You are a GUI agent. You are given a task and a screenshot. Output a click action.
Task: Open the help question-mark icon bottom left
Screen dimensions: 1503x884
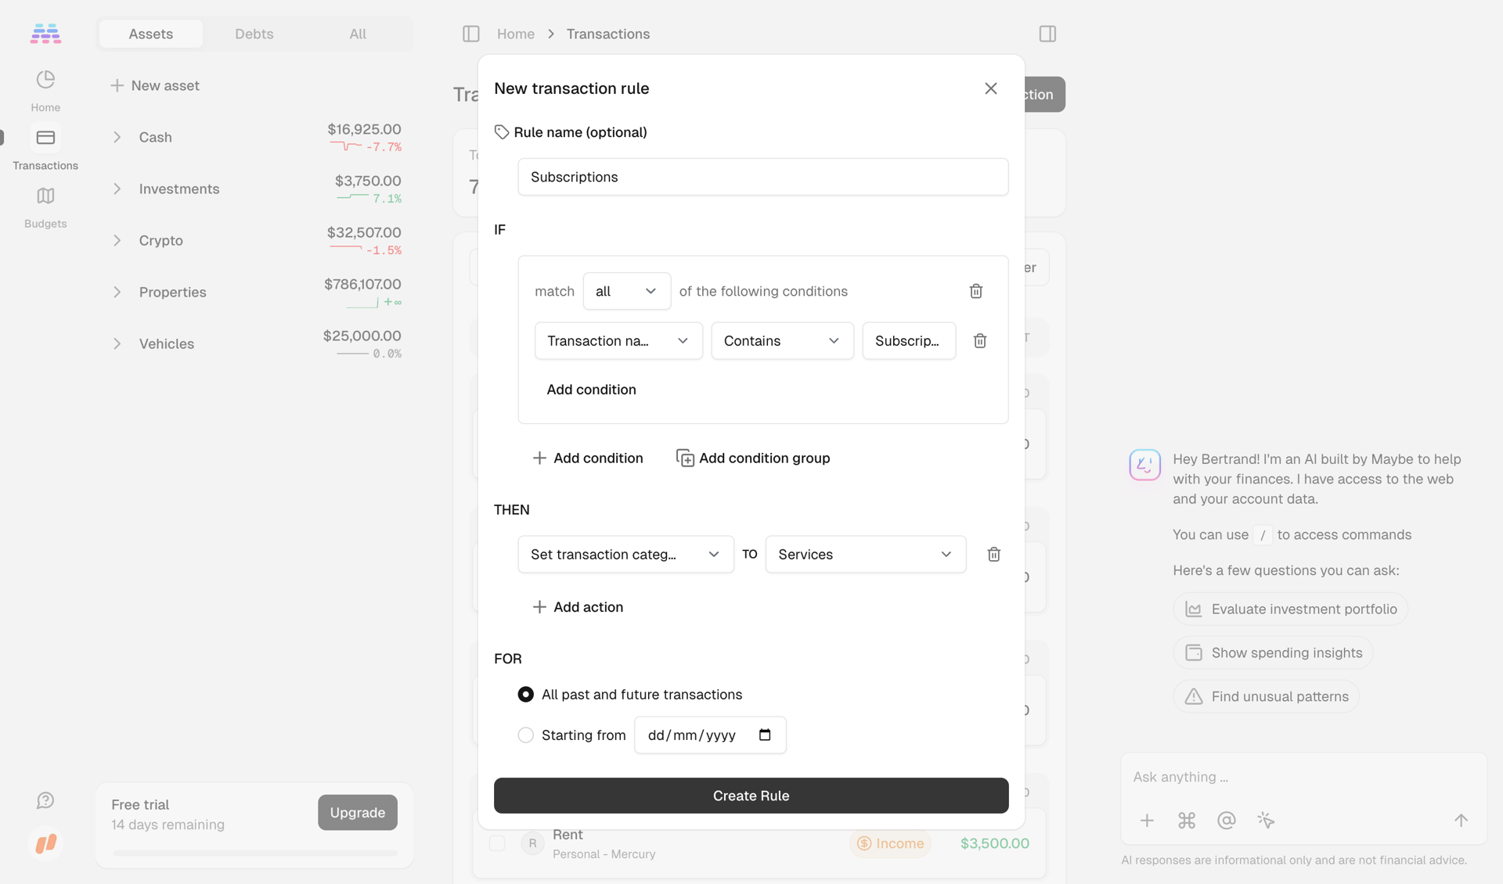click(x=45, y=800)
